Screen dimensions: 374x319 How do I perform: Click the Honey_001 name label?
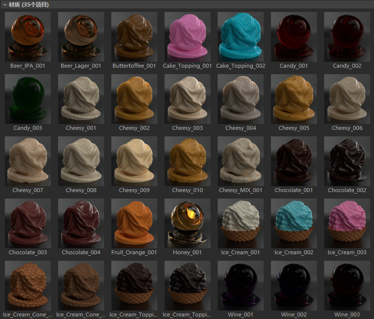[187, 252]
